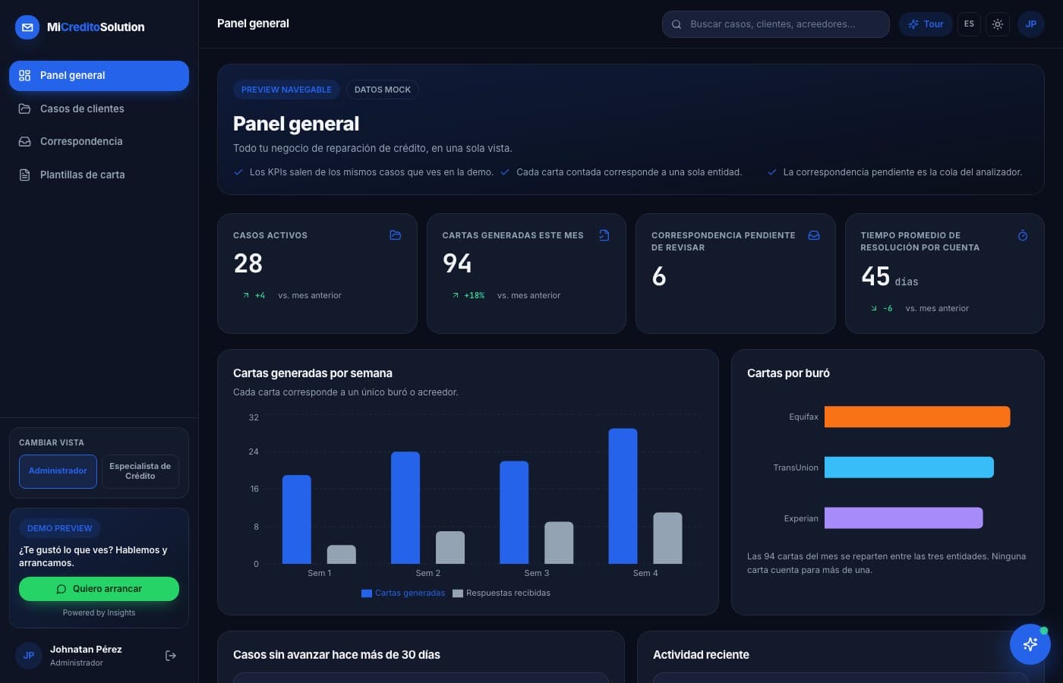Click the document icon beside Plantillas de carta

pos(24,175)
